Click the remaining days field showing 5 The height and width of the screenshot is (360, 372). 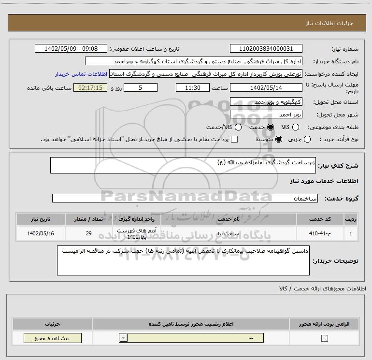(x=141, y=88)
